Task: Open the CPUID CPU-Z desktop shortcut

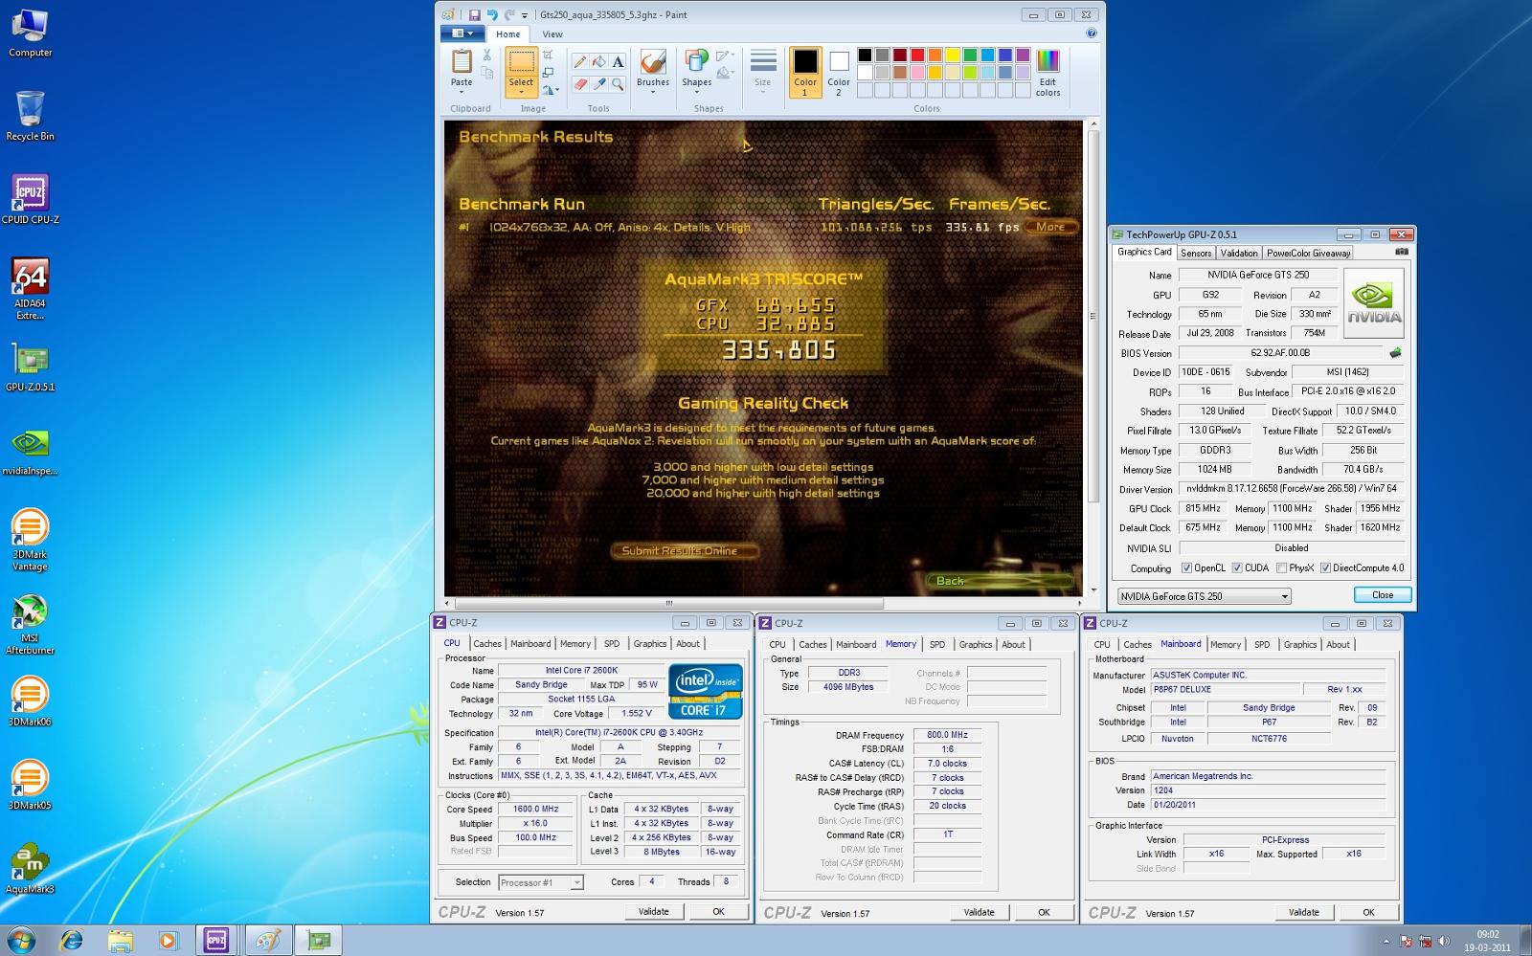Action: point(30,199)
